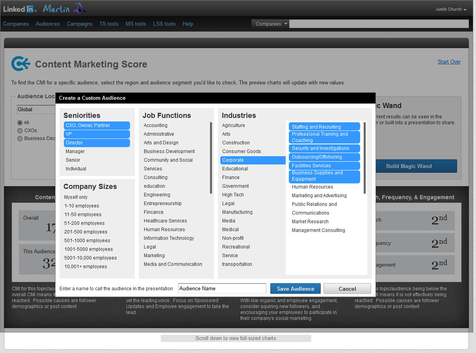The height and width of the screenshot is (353, 476).
Task: Select the Marketing job function
Action: pyautogui.click(x=154, y=256)
